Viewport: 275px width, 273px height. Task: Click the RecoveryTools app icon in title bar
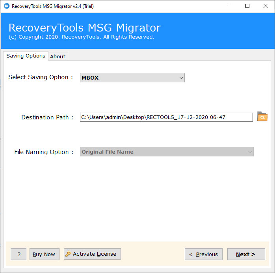click(7, 6)
